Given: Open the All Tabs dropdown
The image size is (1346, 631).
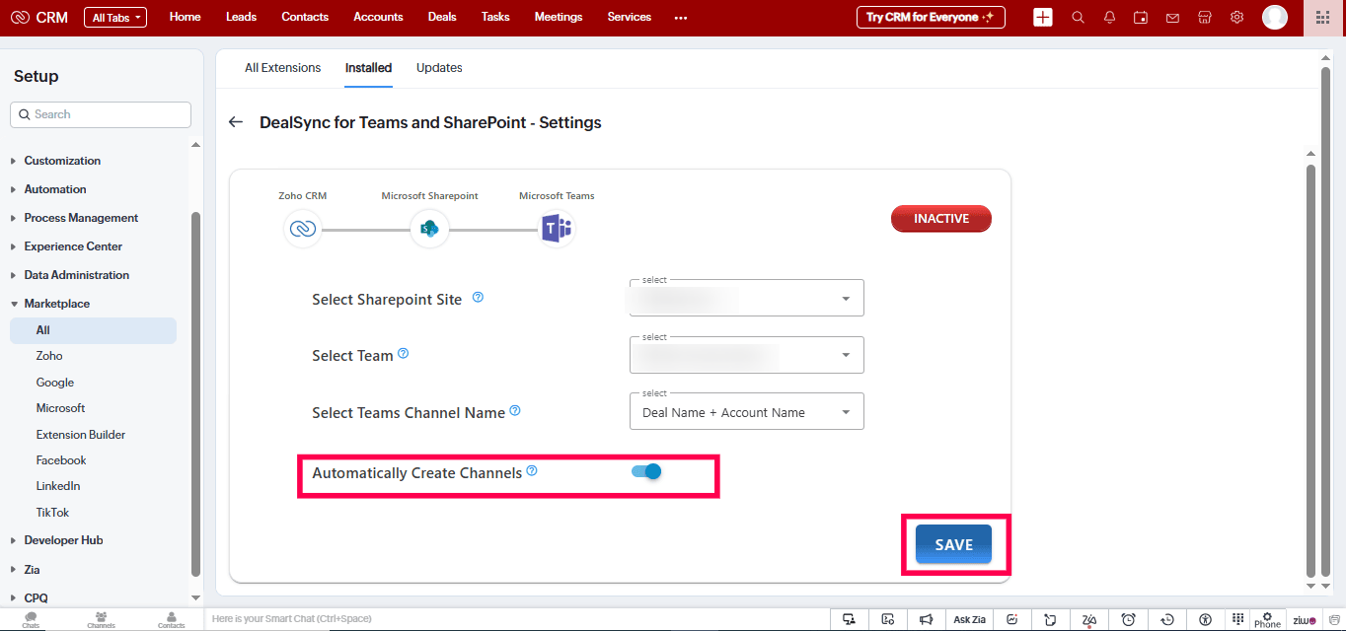Looking at the screenshot, I should tap(115, 17).
